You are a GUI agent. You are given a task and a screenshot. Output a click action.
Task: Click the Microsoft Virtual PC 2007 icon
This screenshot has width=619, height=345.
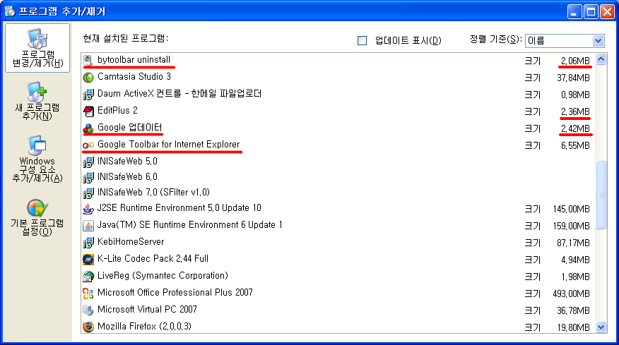point(88,310)
